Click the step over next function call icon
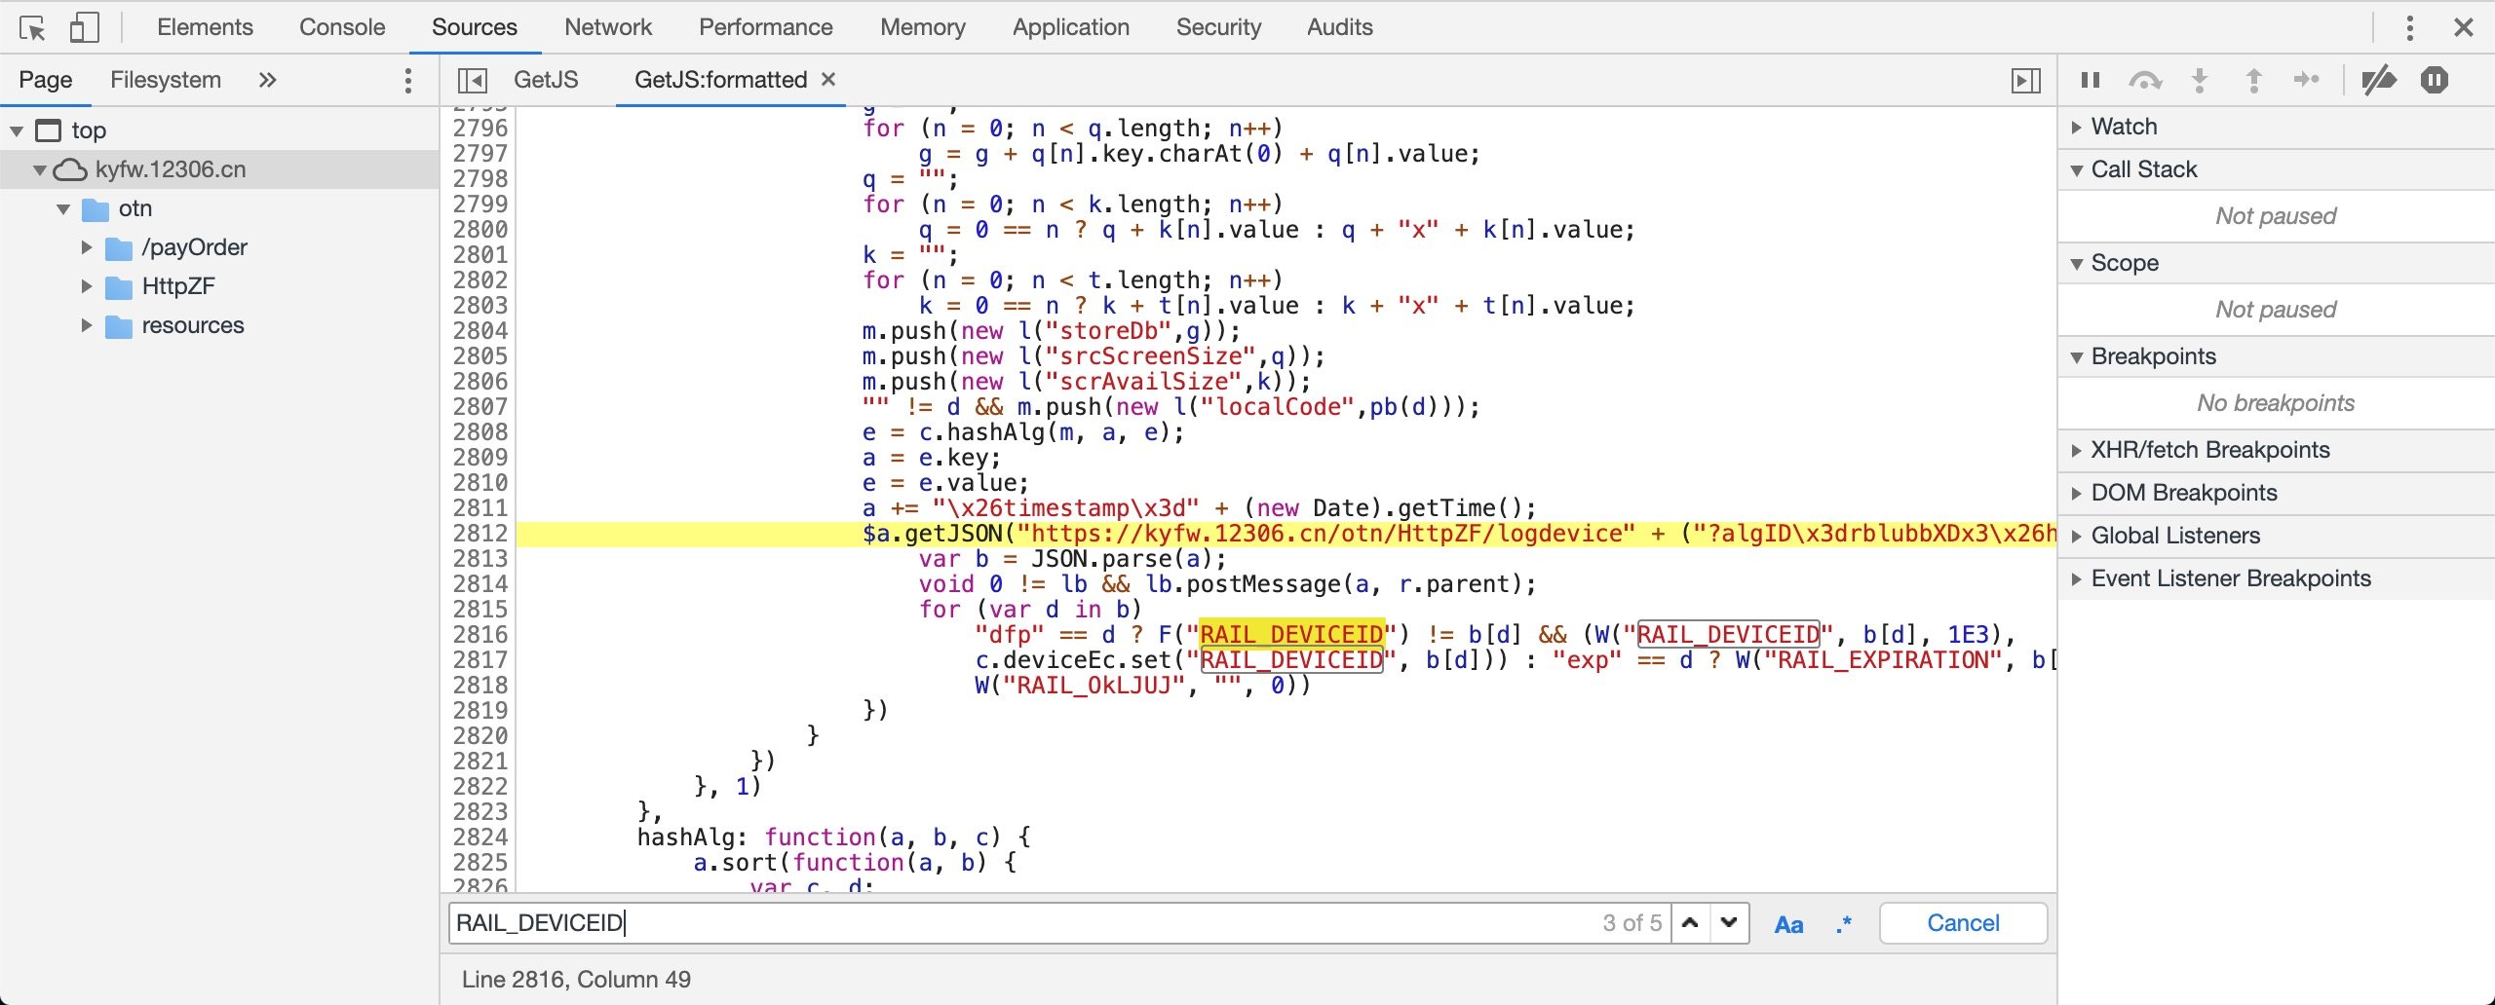2495x1005 pixels. 2144,81
